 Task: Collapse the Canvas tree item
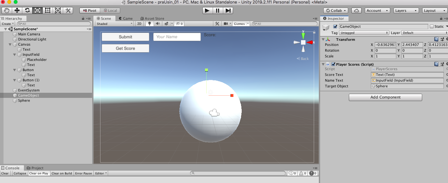pyautogui.click(x=10, y=44)
